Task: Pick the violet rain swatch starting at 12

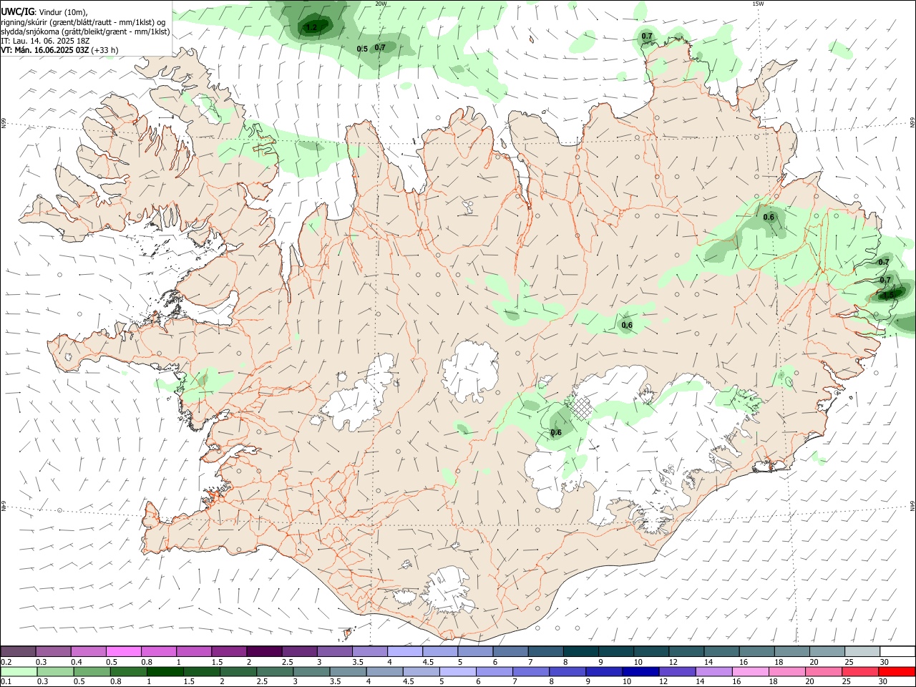Action: pos(677,671)
